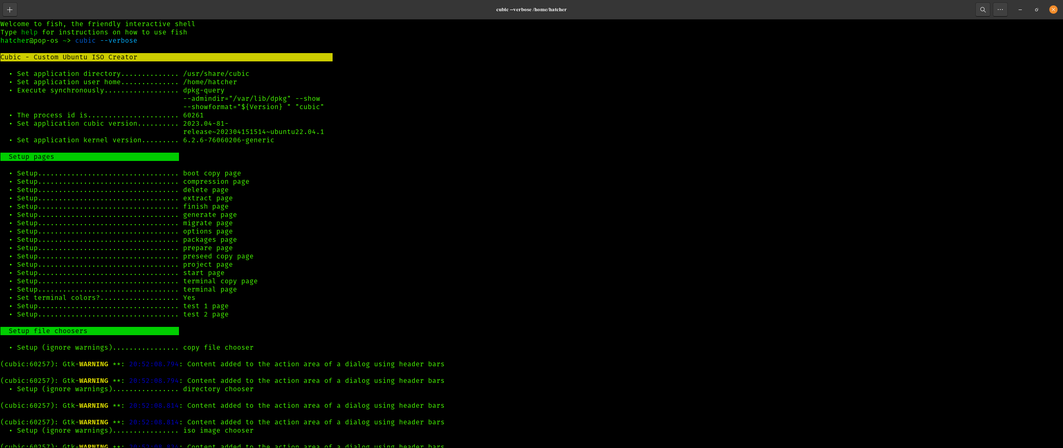Select the kernel version 6.2.6-76060206-generic line
The height and width of the screenshot is (448, 1063).
(x=137, y=140)
